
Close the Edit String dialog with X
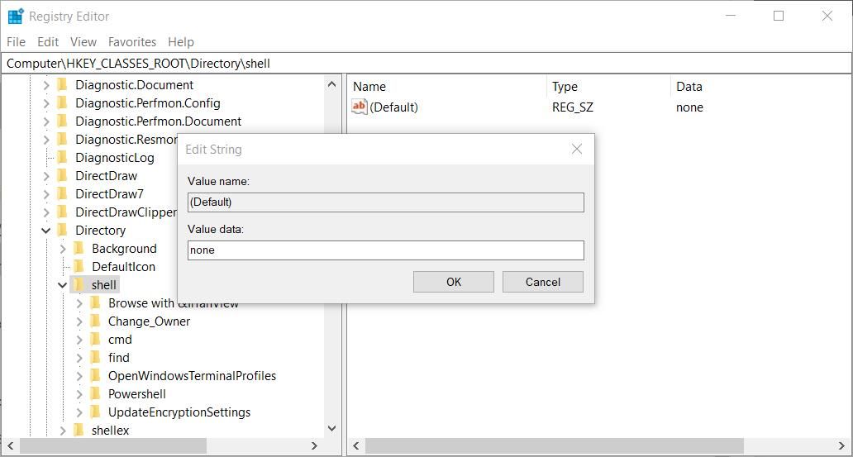click(x=577, y=149)
